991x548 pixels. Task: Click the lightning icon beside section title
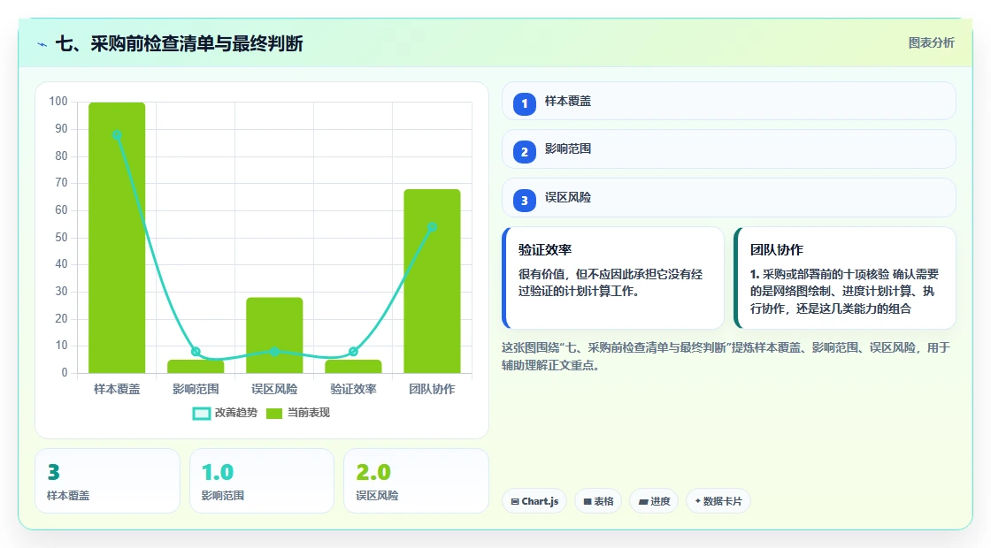point(42,44)
